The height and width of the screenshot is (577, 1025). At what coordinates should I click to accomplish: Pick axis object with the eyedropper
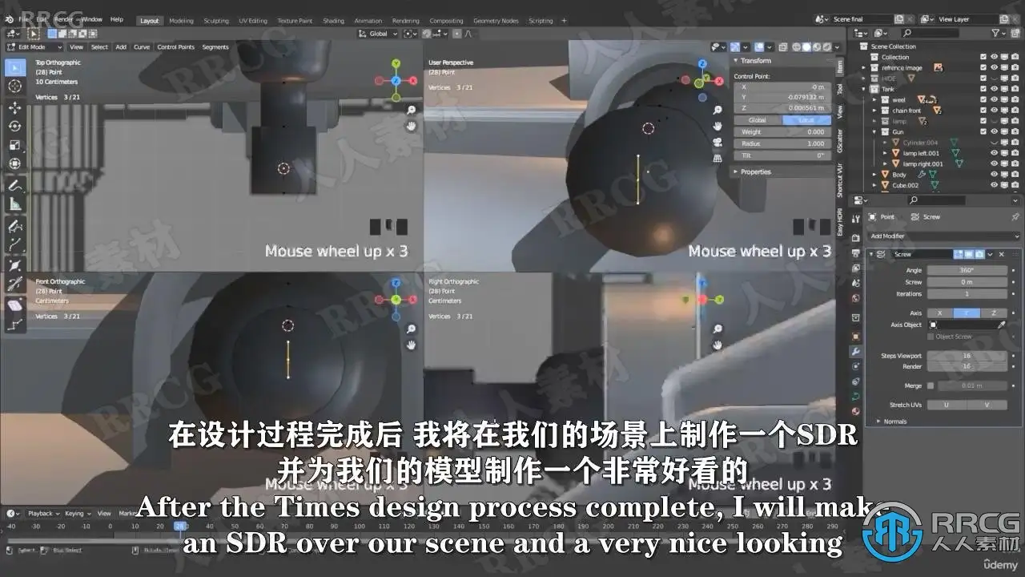pos(1001,325)
